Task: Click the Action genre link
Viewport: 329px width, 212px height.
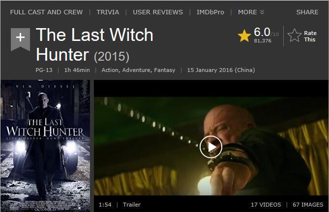Action: click(110, 70)
